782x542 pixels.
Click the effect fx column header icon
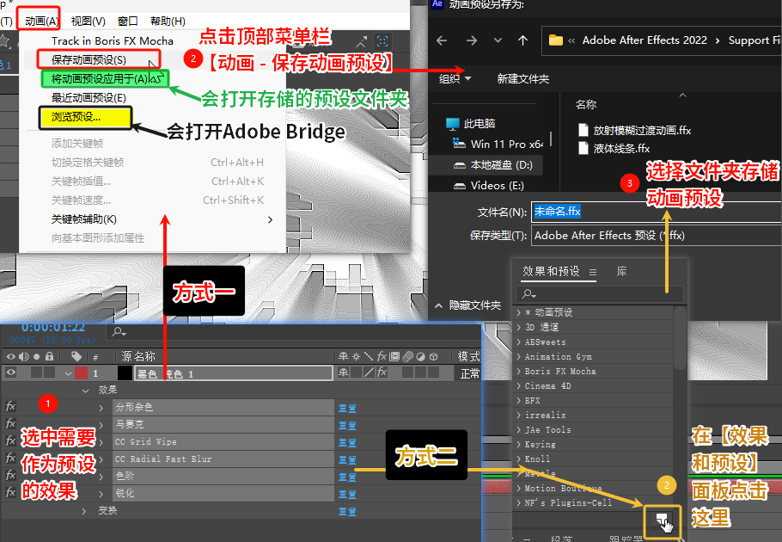[x=382, y=356]
